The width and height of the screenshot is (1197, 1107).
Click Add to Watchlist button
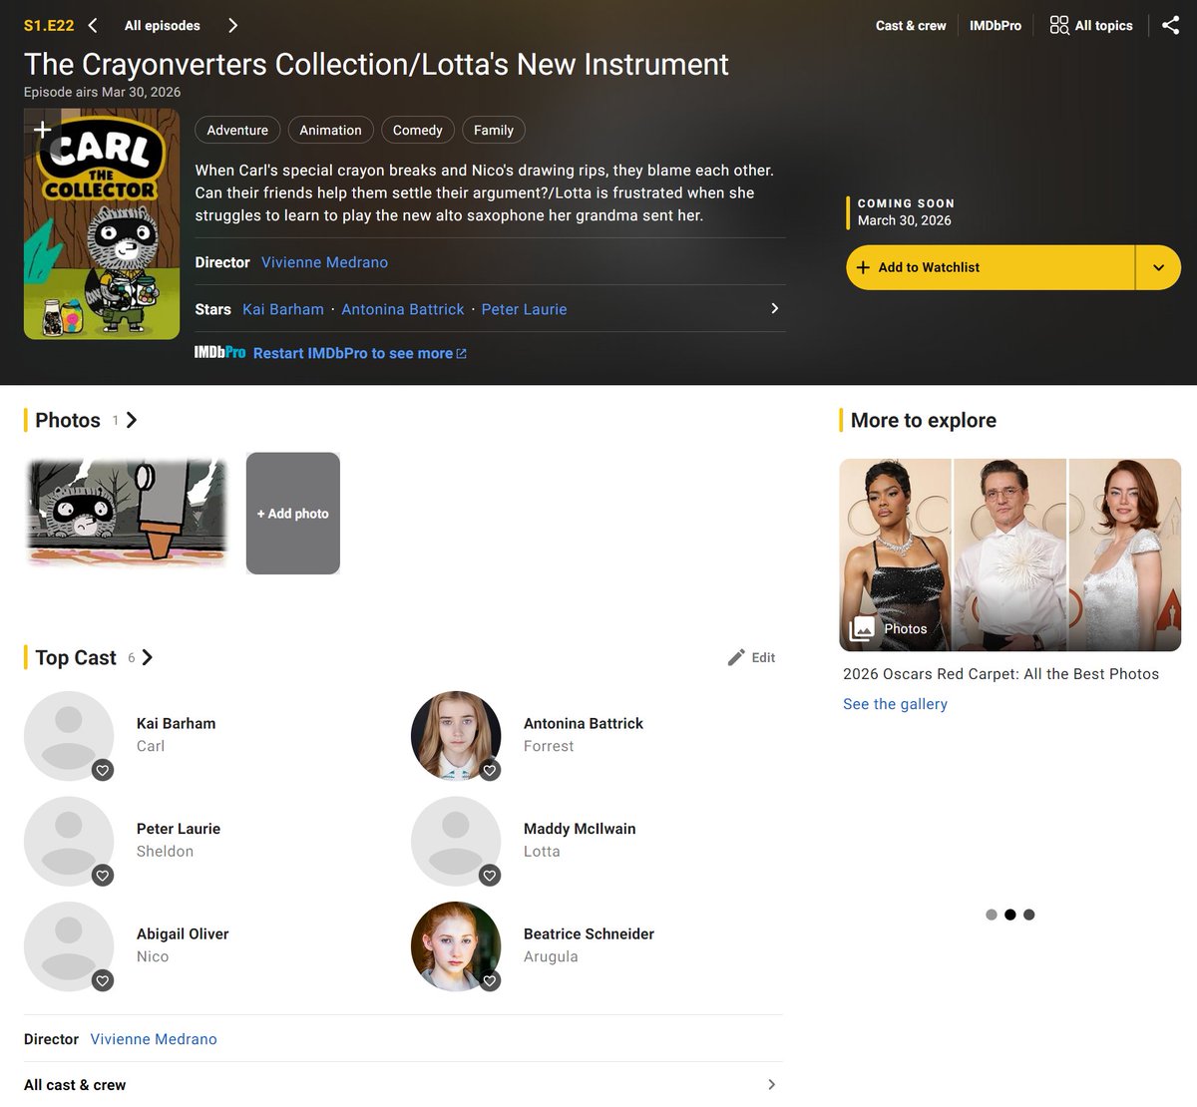pos(991,267)
